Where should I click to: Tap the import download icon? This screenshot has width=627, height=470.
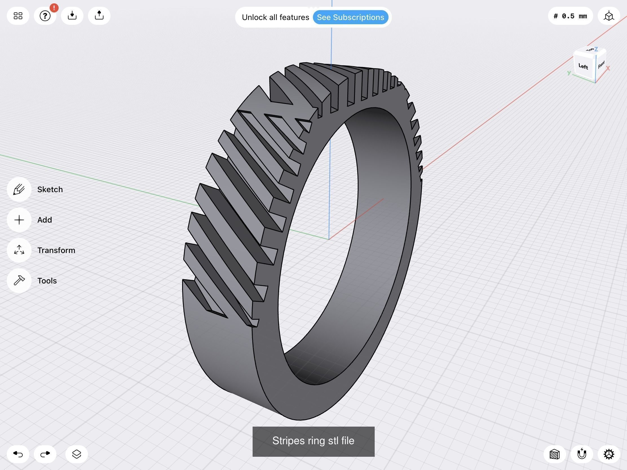click(x=72, y=16)
